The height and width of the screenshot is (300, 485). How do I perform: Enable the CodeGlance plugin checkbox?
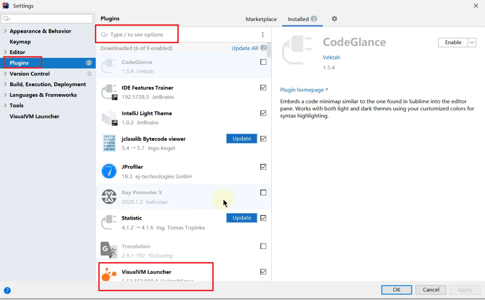[x=263, y=62]
